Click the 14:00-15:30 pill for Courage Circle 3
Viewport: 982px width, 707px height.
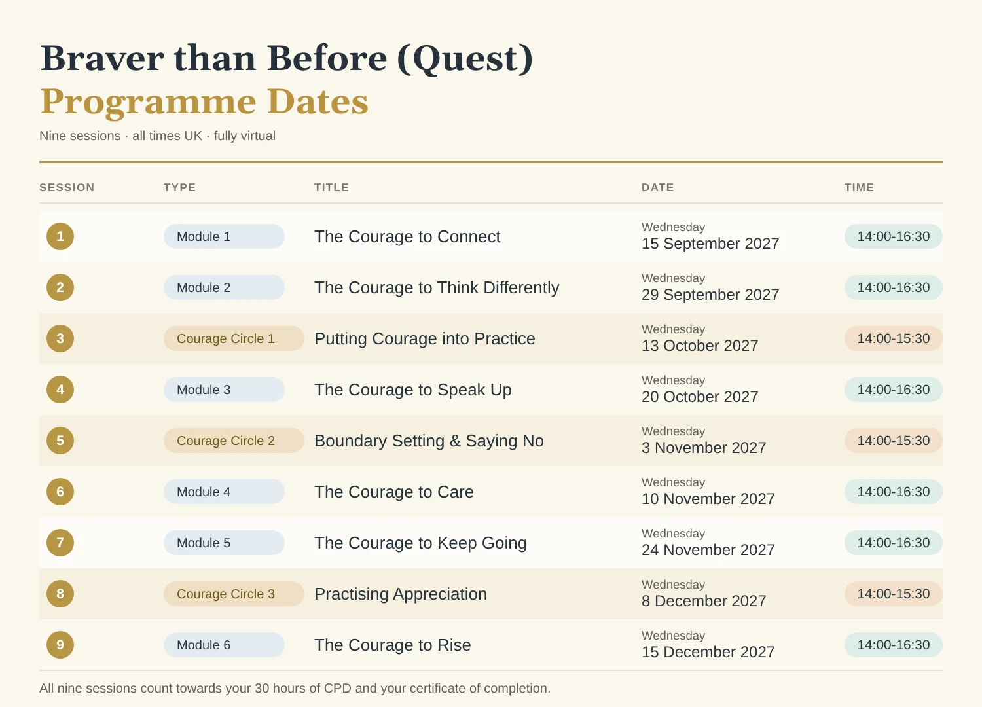[894, 594]
